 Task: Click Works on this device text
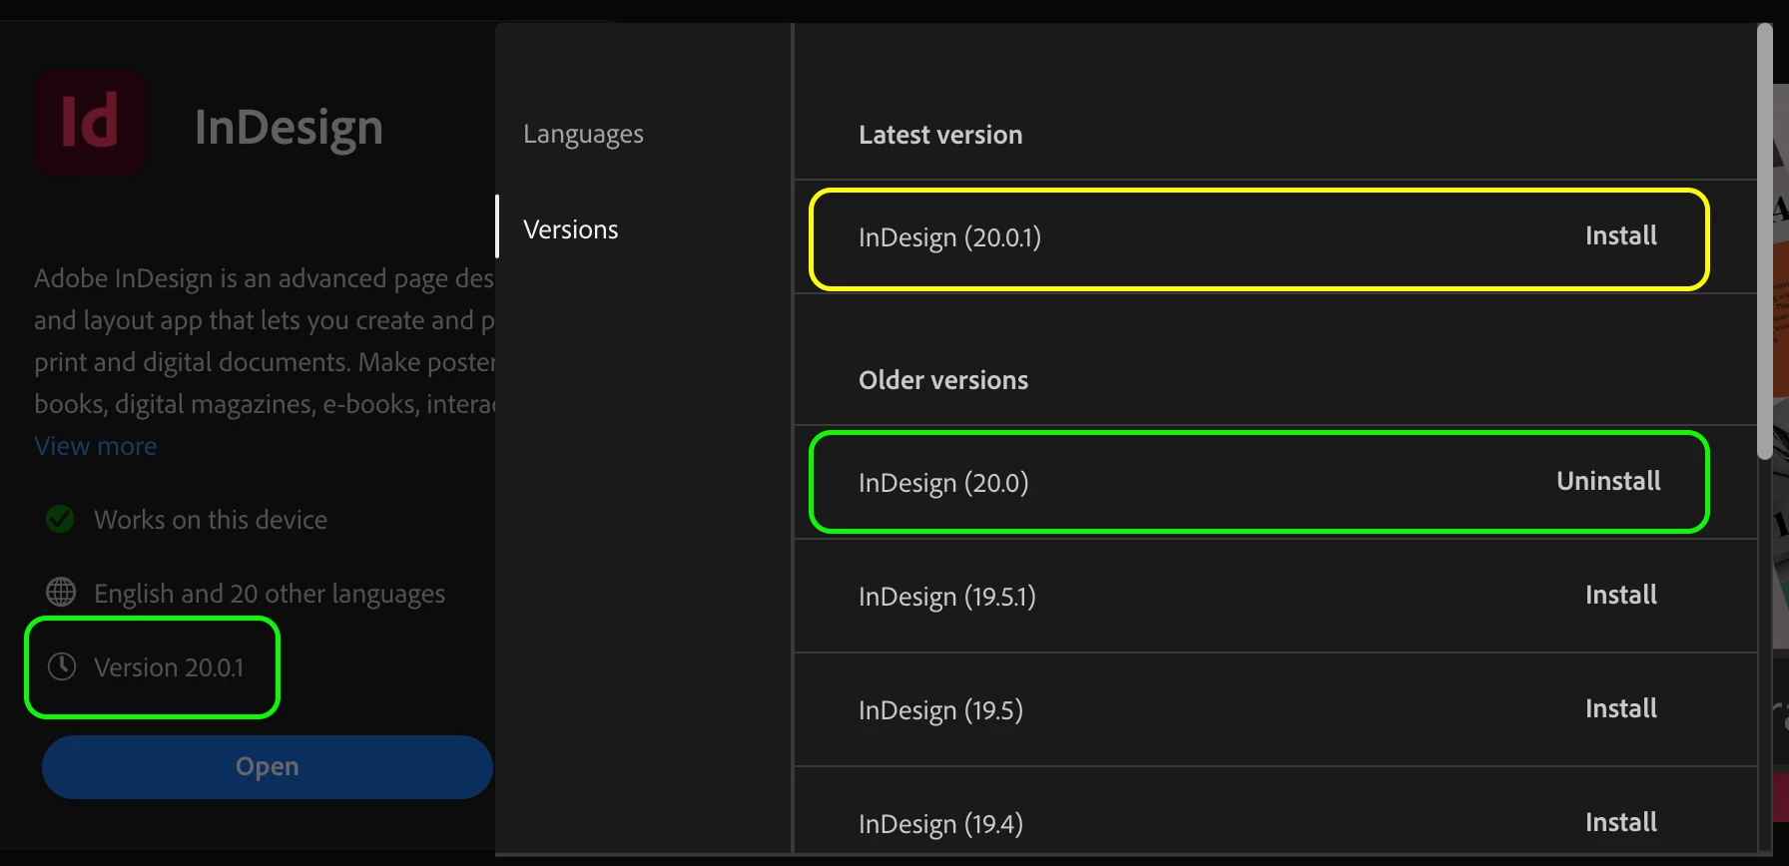click(x=211, y=520)
